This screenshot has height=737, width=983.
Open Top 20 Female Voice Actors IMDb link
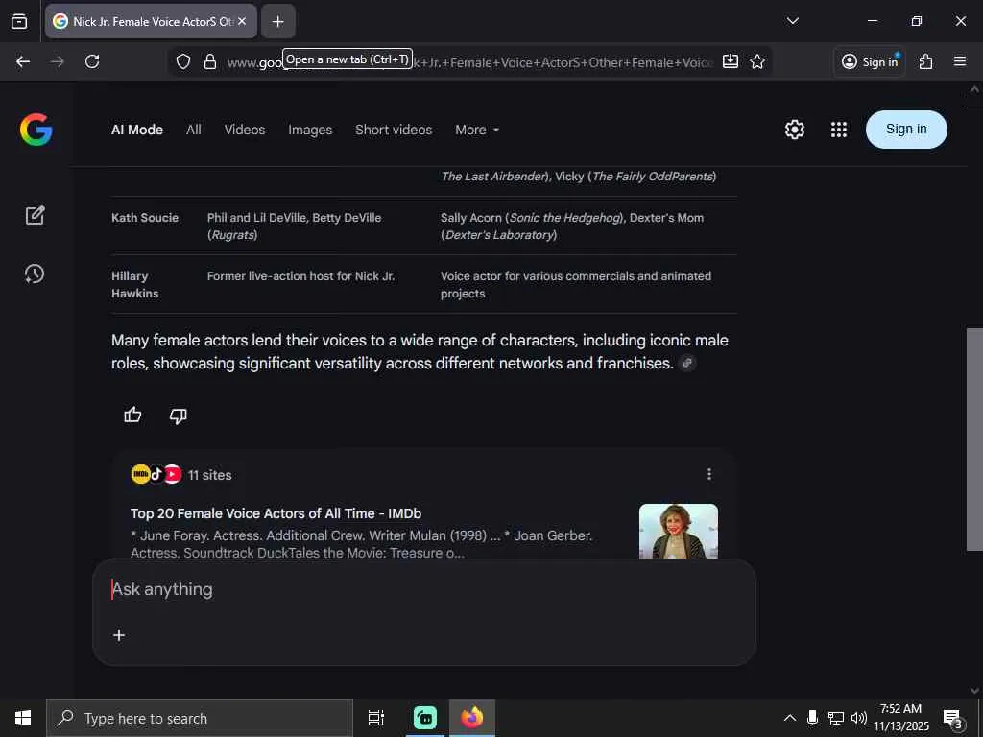click(276, 513)
